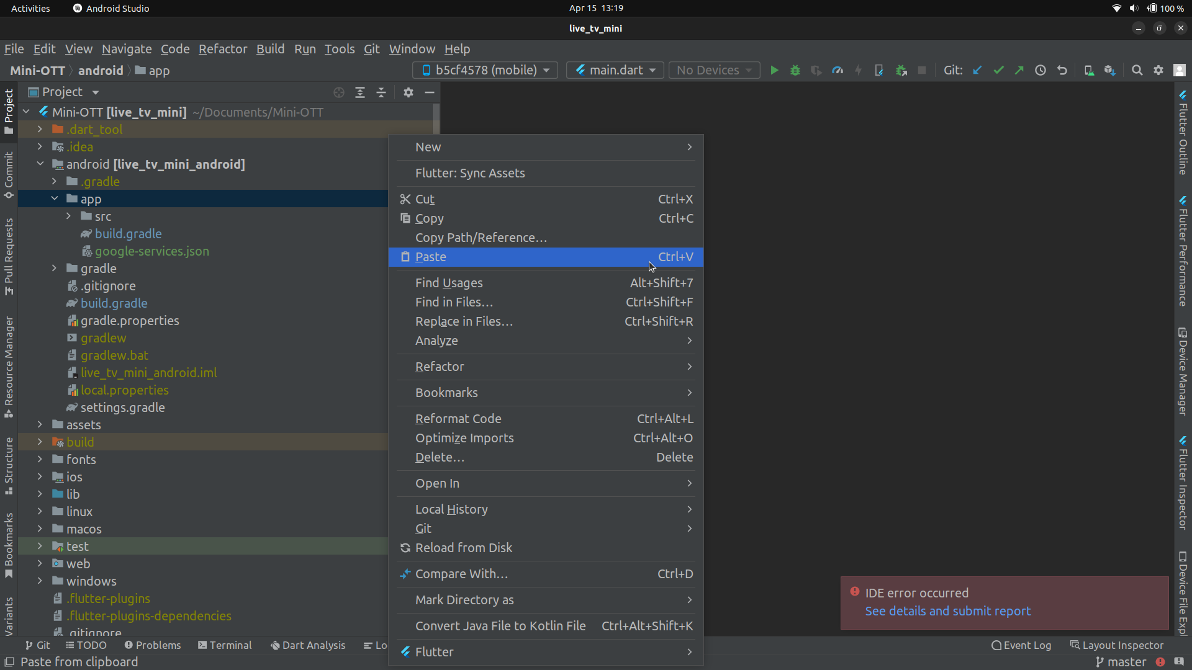Click the Stop square button
The width and height of the screenshot is (1192, 670).
point(922,70)
